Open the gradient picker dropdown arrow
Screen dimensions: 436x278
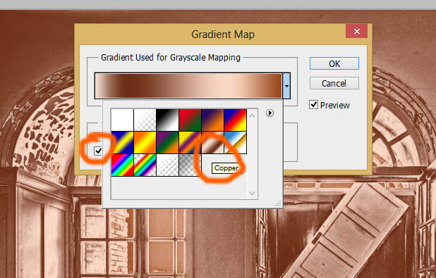coord(286,86)
